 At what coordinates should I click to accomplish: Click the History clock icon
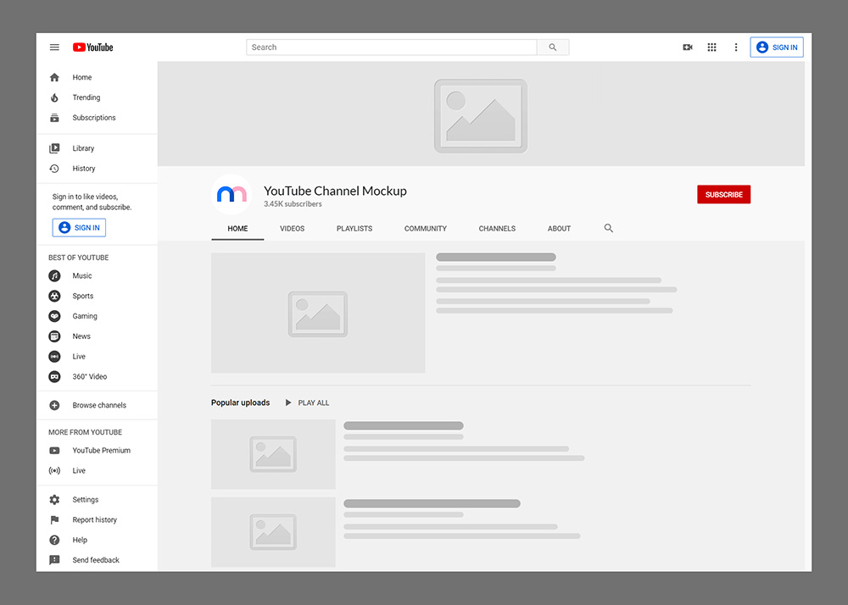(x=54, y=169)
